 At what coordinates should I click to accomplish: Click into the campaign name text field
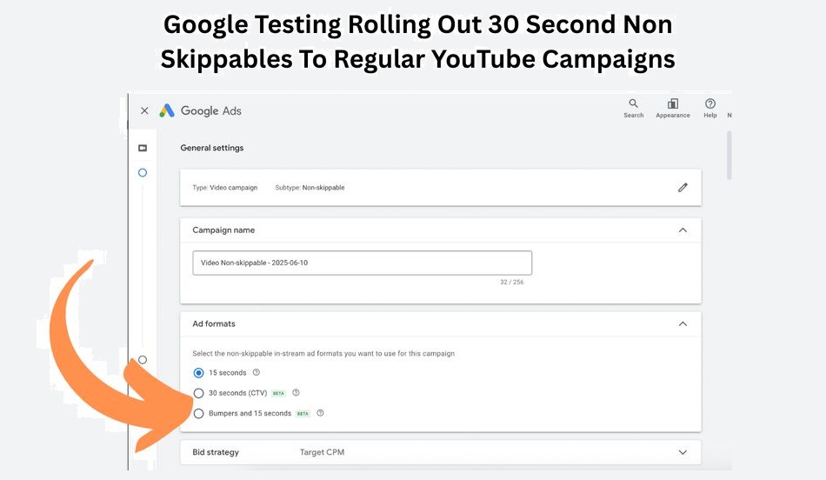pos(362,263)
